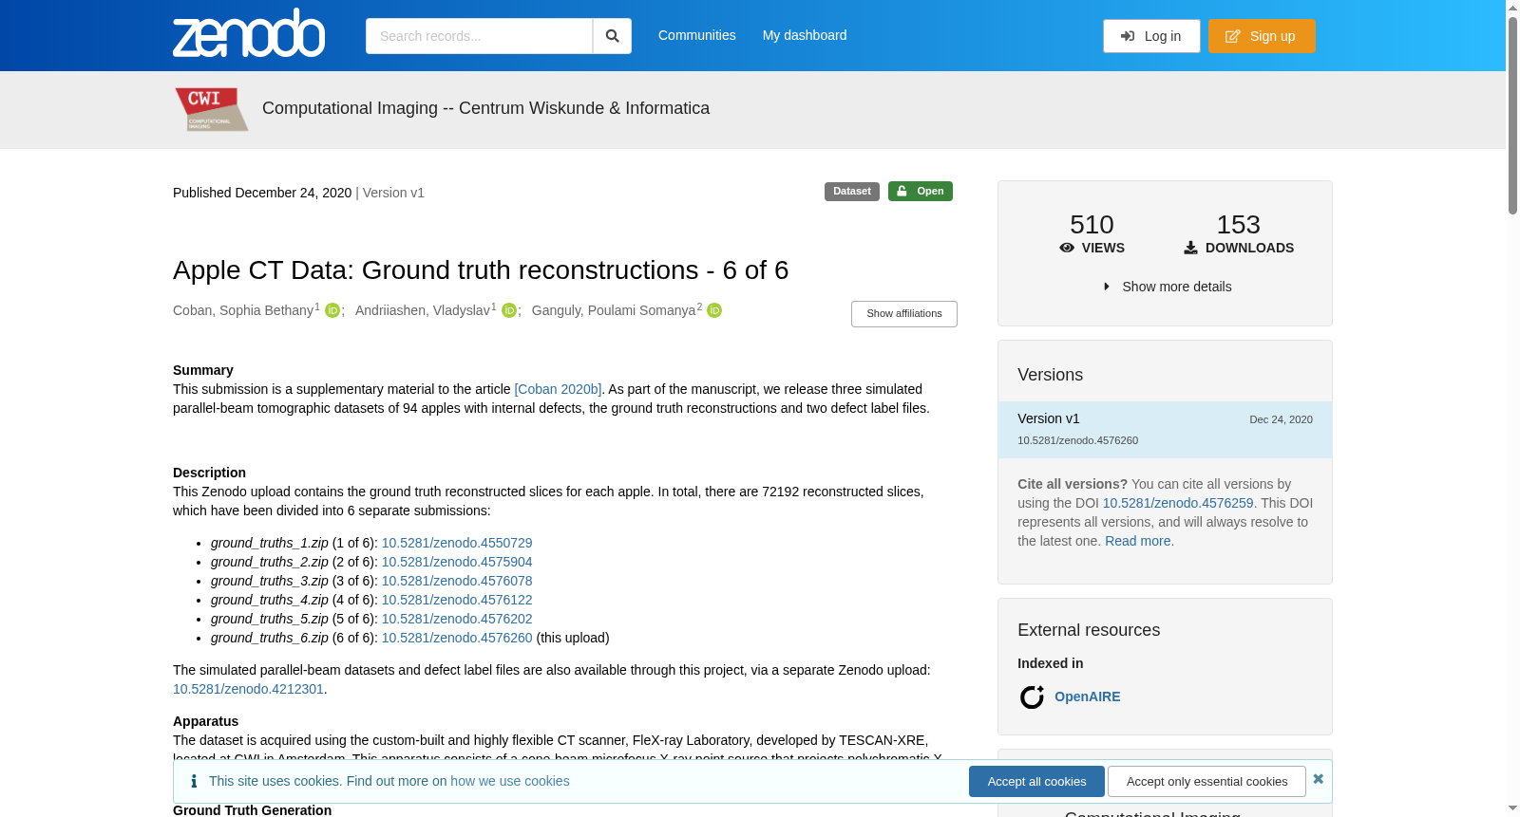Screen dimensions: 1520x817
Task: Open the Communities menu item
Action: tap(697, 35)
